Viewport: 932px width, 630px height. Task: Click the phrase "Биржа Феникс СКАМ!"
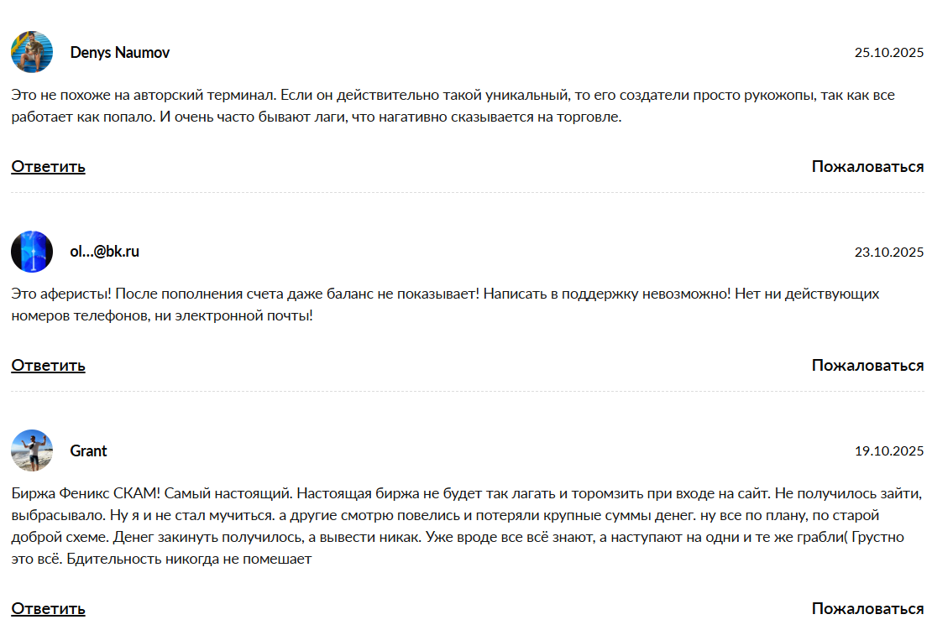82,492
